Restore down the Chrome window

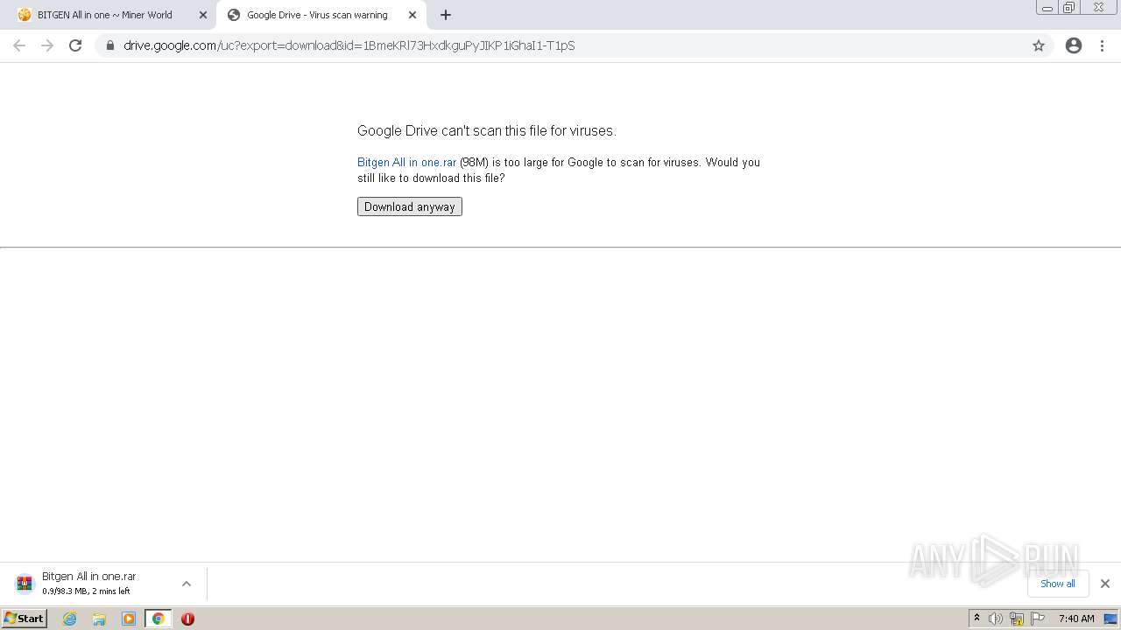point(1069,8)
